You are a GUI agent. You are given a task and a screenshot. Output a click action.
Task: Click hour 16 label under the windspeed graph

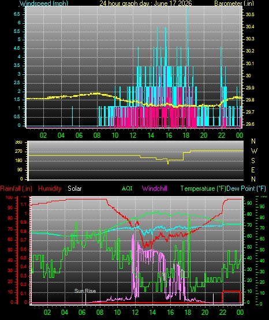pos(169,135)
